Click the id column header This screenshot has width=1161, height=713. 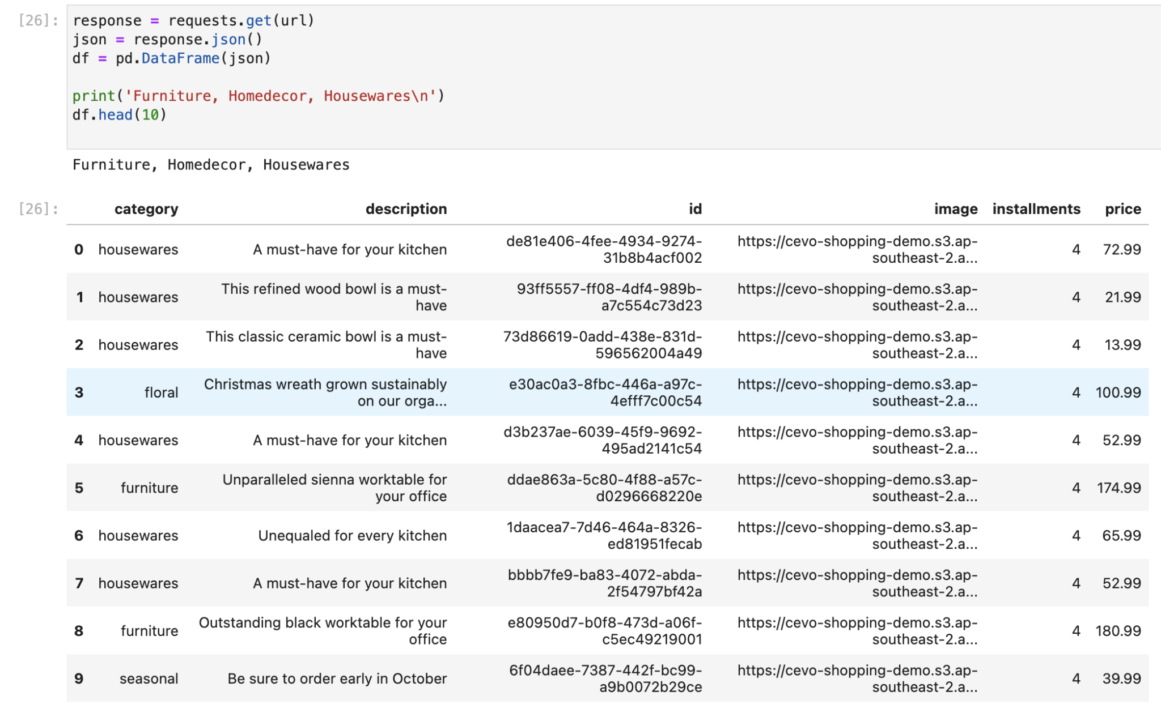coord(694,209)
